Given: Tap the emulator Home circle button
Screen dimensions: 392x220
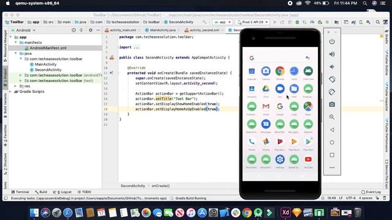Looking at the screenshot, I should [x=332, y=142].
